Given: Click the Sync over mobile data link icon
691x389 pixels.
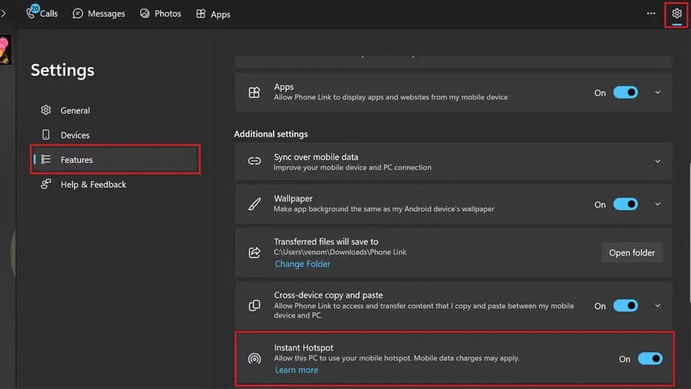Looking at the screenshot, I should click(x=254, y=161).
